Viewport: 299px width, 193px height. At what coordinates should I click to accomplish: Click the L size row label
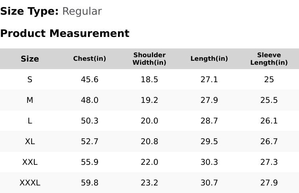pyautogui.click(x=30, y=121)
